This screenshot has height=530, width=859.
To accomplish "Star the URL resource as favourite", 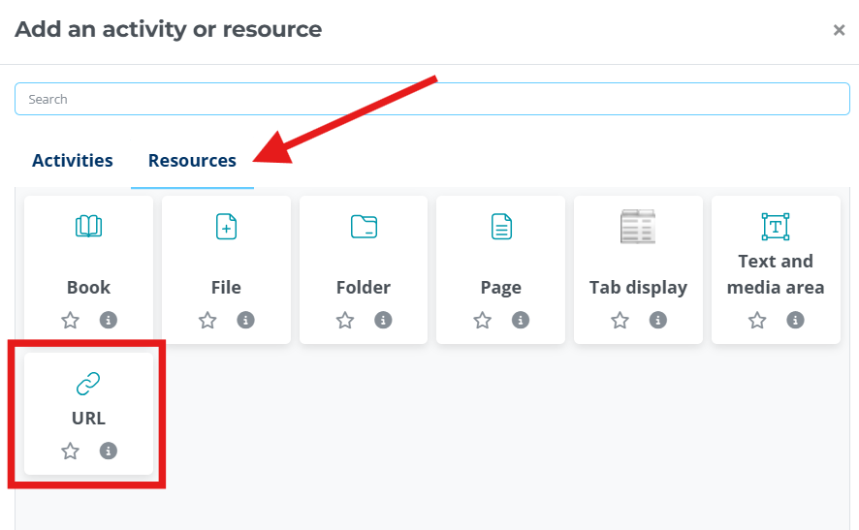I will [x=70, y=452].
